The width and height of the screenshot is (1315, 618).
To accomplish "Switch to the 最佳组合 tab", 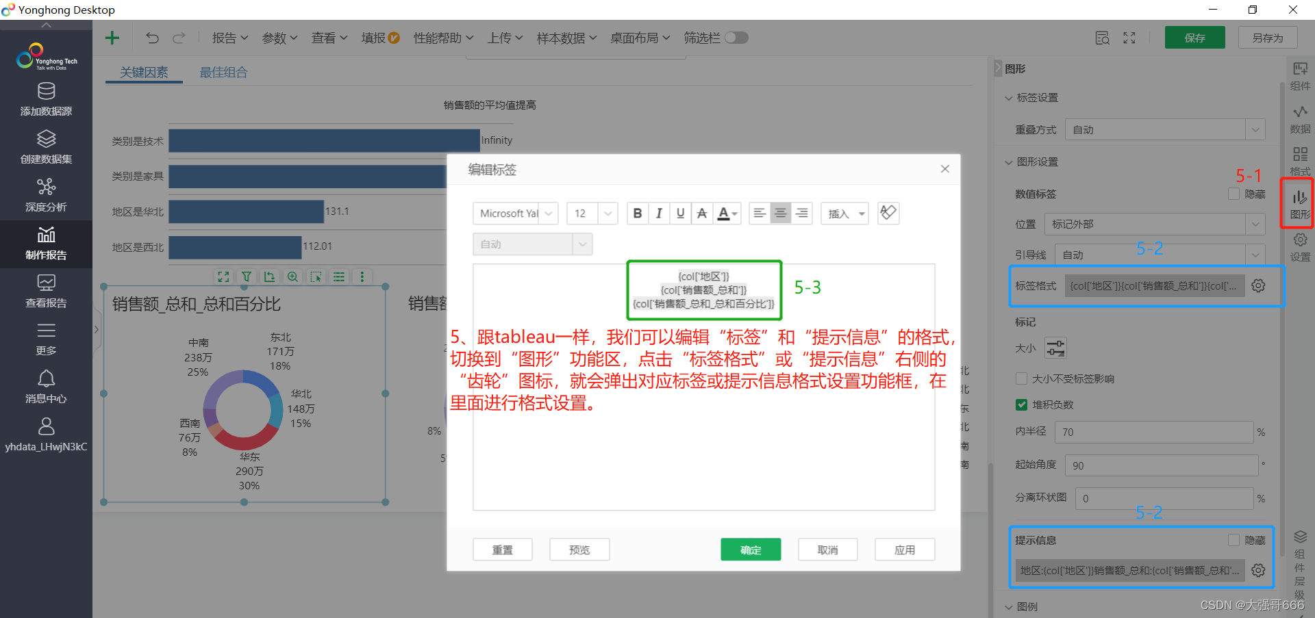I will 223,73.
